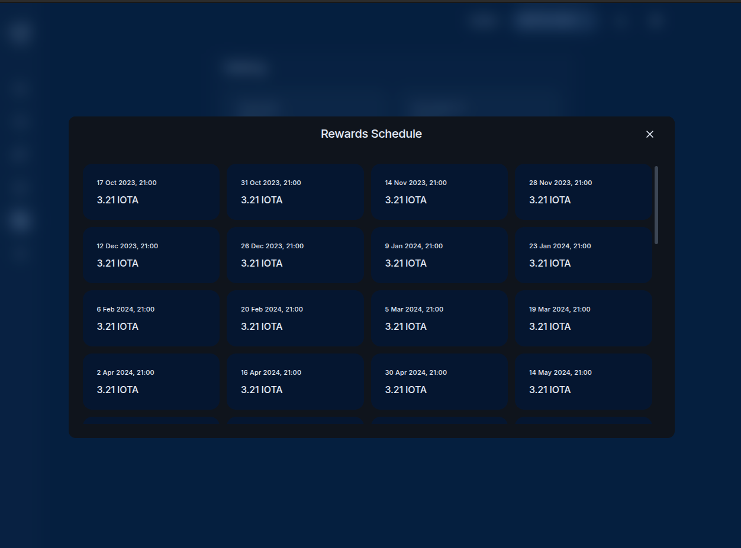This screenshot has width=741, height=548.
Task: Open the 2 Apr 2024 reward card
Action: [151, 382]
